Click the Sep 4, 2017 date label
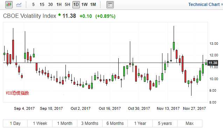 (24, 108)
